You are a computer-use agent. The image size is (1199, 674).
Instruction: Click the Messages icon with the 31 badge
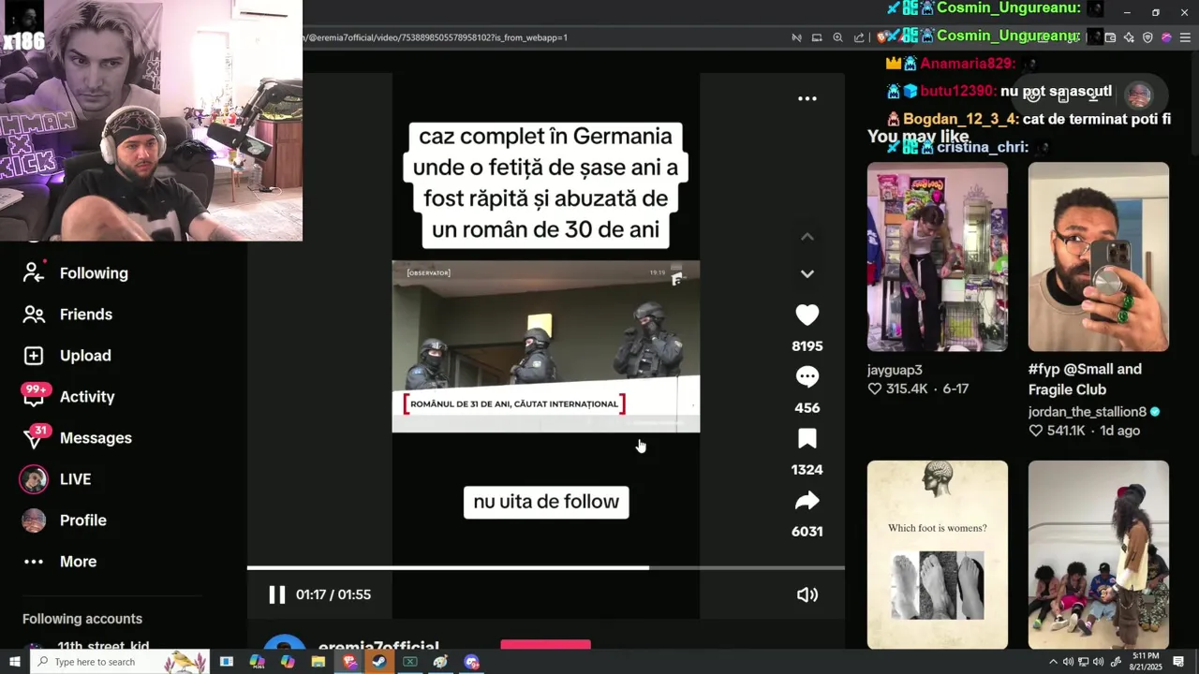point(34,437)
